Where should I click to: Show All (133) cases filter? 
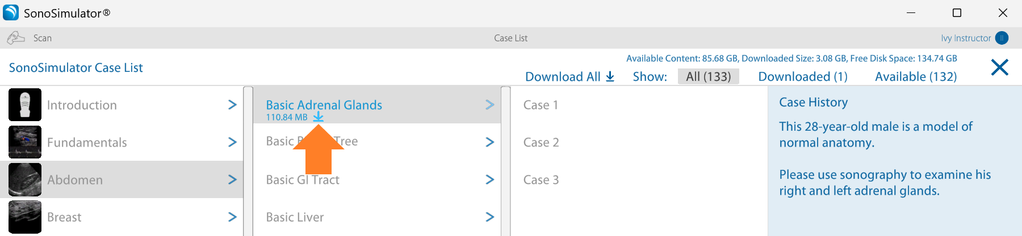click(x=708, y=76)
